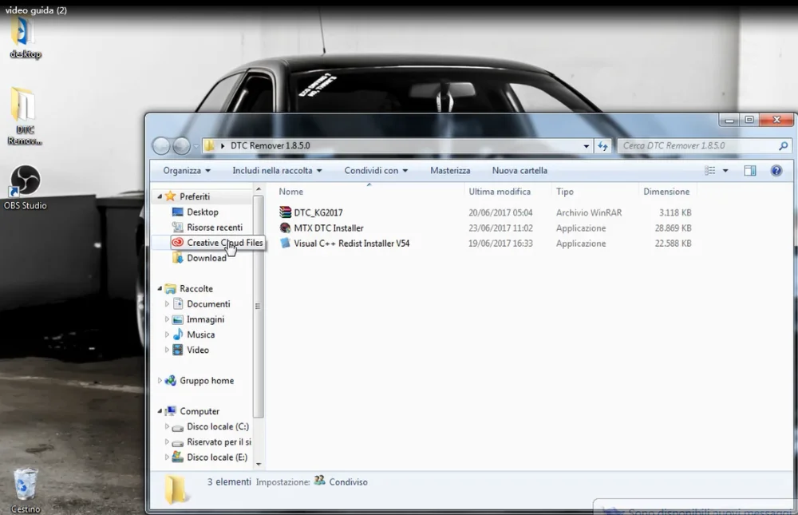Collapse the Preferiti section
Image resolution: width=798 pixels, height=515 pixels.
[x=160, y=196]
